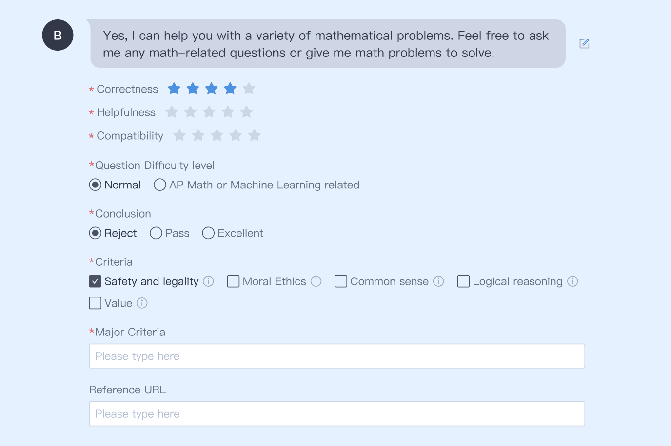The height and width of the screenshot is (446, 671).
Task: Click info icon next to Value
Action: (142, 303)
